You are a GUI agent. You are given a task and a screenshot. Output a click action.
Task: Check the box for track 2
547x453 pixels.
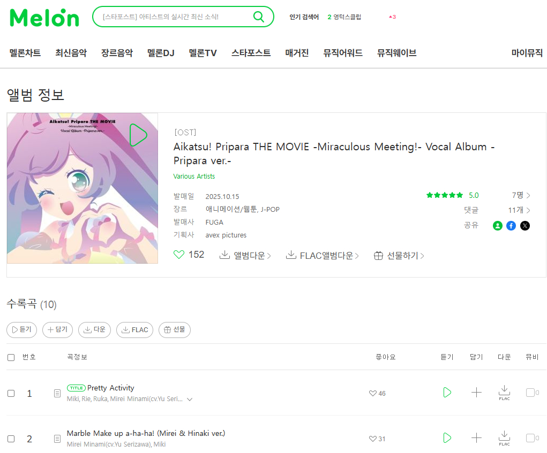(11, 439)
